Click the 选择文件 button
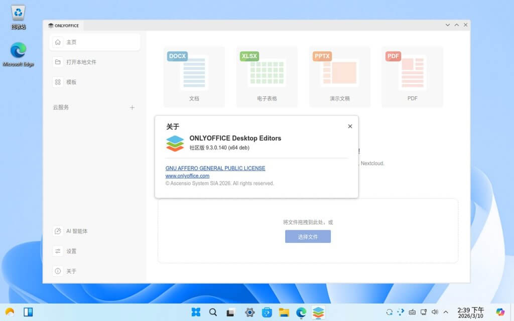 (x=308, y=237)
